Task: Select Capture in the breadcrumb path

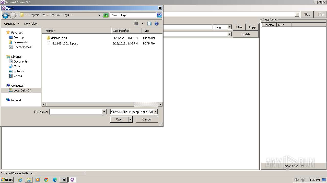Action: 55,15
